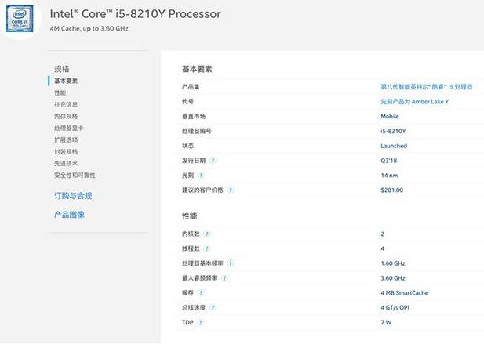Image resolution: width=484 pixels, height=348 pixels.
Task: Click the 产品集 row label
Action: [191, 87]
